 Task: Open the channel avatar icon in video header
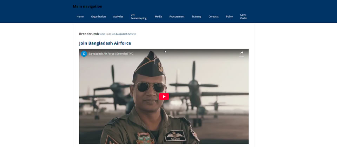84,54
